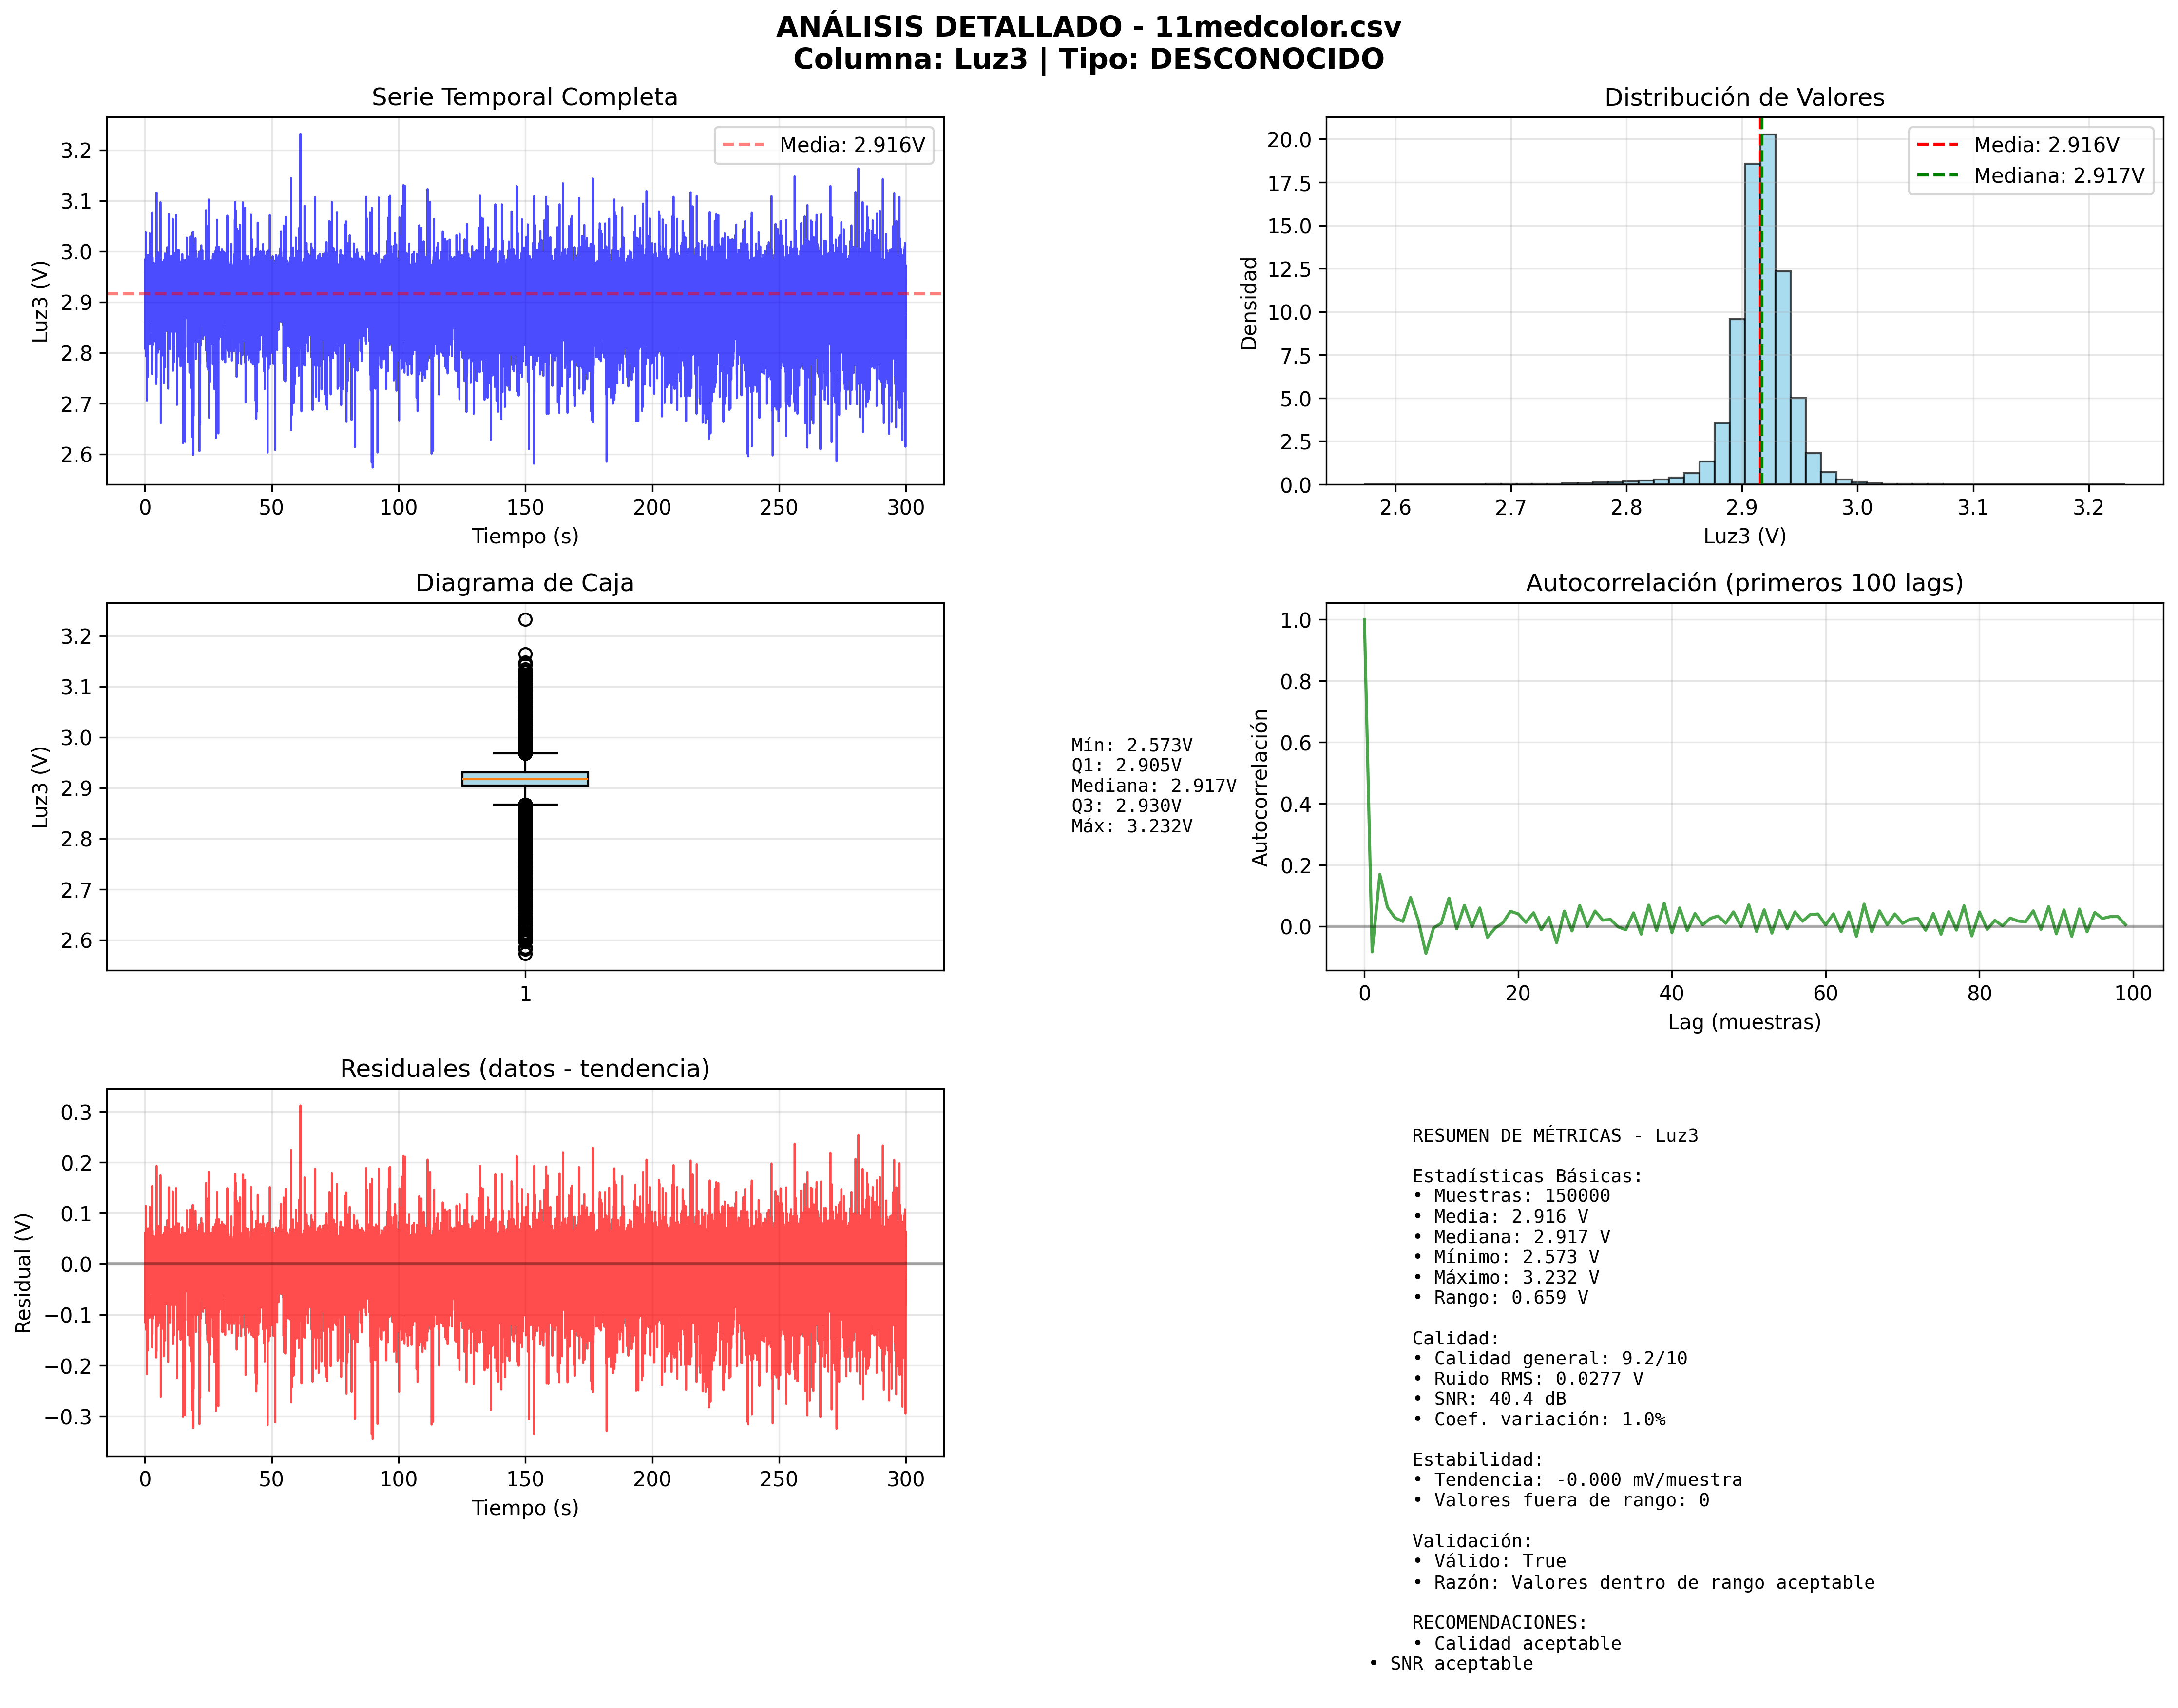The image size is (2178, 1708).
Task: Click the 'Residuales (datos - tendencia)' title
Action: click(524, 1069)
